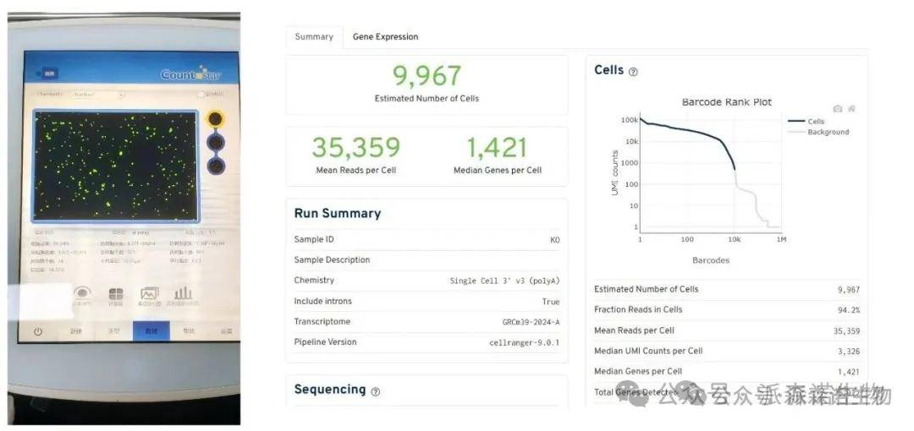
Task: Open the dropdown at top of Countstar screen
Action: (x=97, y=95)
